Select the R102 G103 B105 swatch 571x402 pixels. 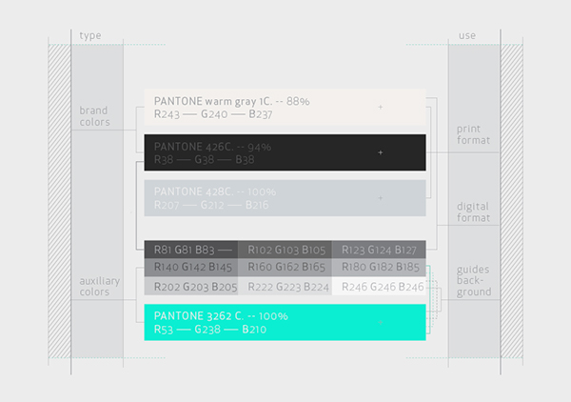(285, 250)
